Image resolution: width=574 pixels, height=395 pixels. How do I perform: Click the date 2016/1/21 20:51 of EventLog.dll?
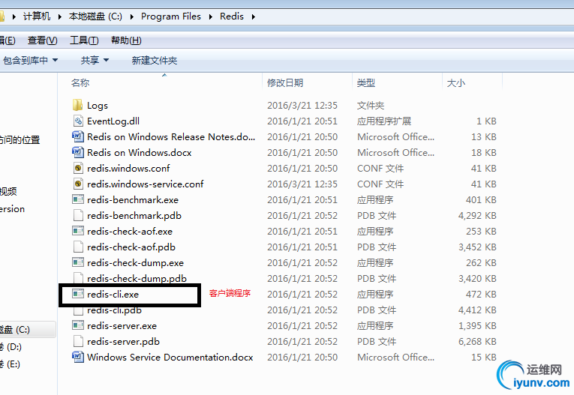[302, 121]
